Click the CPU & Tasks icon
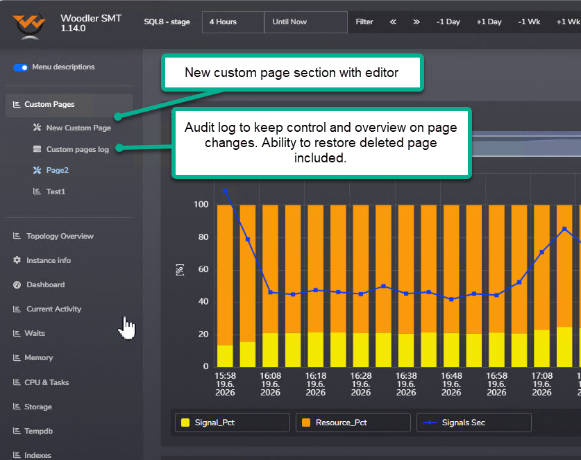Viewport: 581px width, 460px height. coord(17,382)
